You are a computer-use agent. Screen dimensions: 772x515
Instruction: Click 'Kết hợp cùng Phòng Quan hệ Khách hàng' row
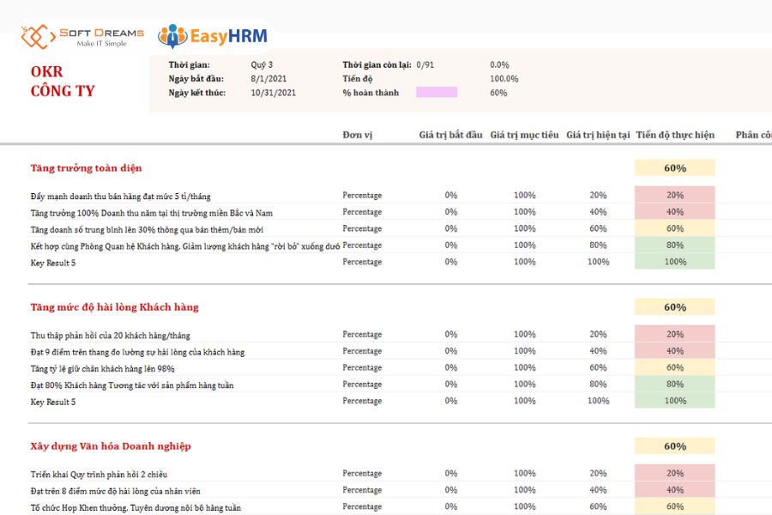click(185, 246)
